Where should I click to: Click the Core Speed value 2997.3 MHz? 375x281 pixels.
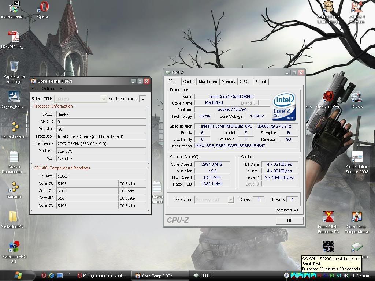click(x=212, y=164)
